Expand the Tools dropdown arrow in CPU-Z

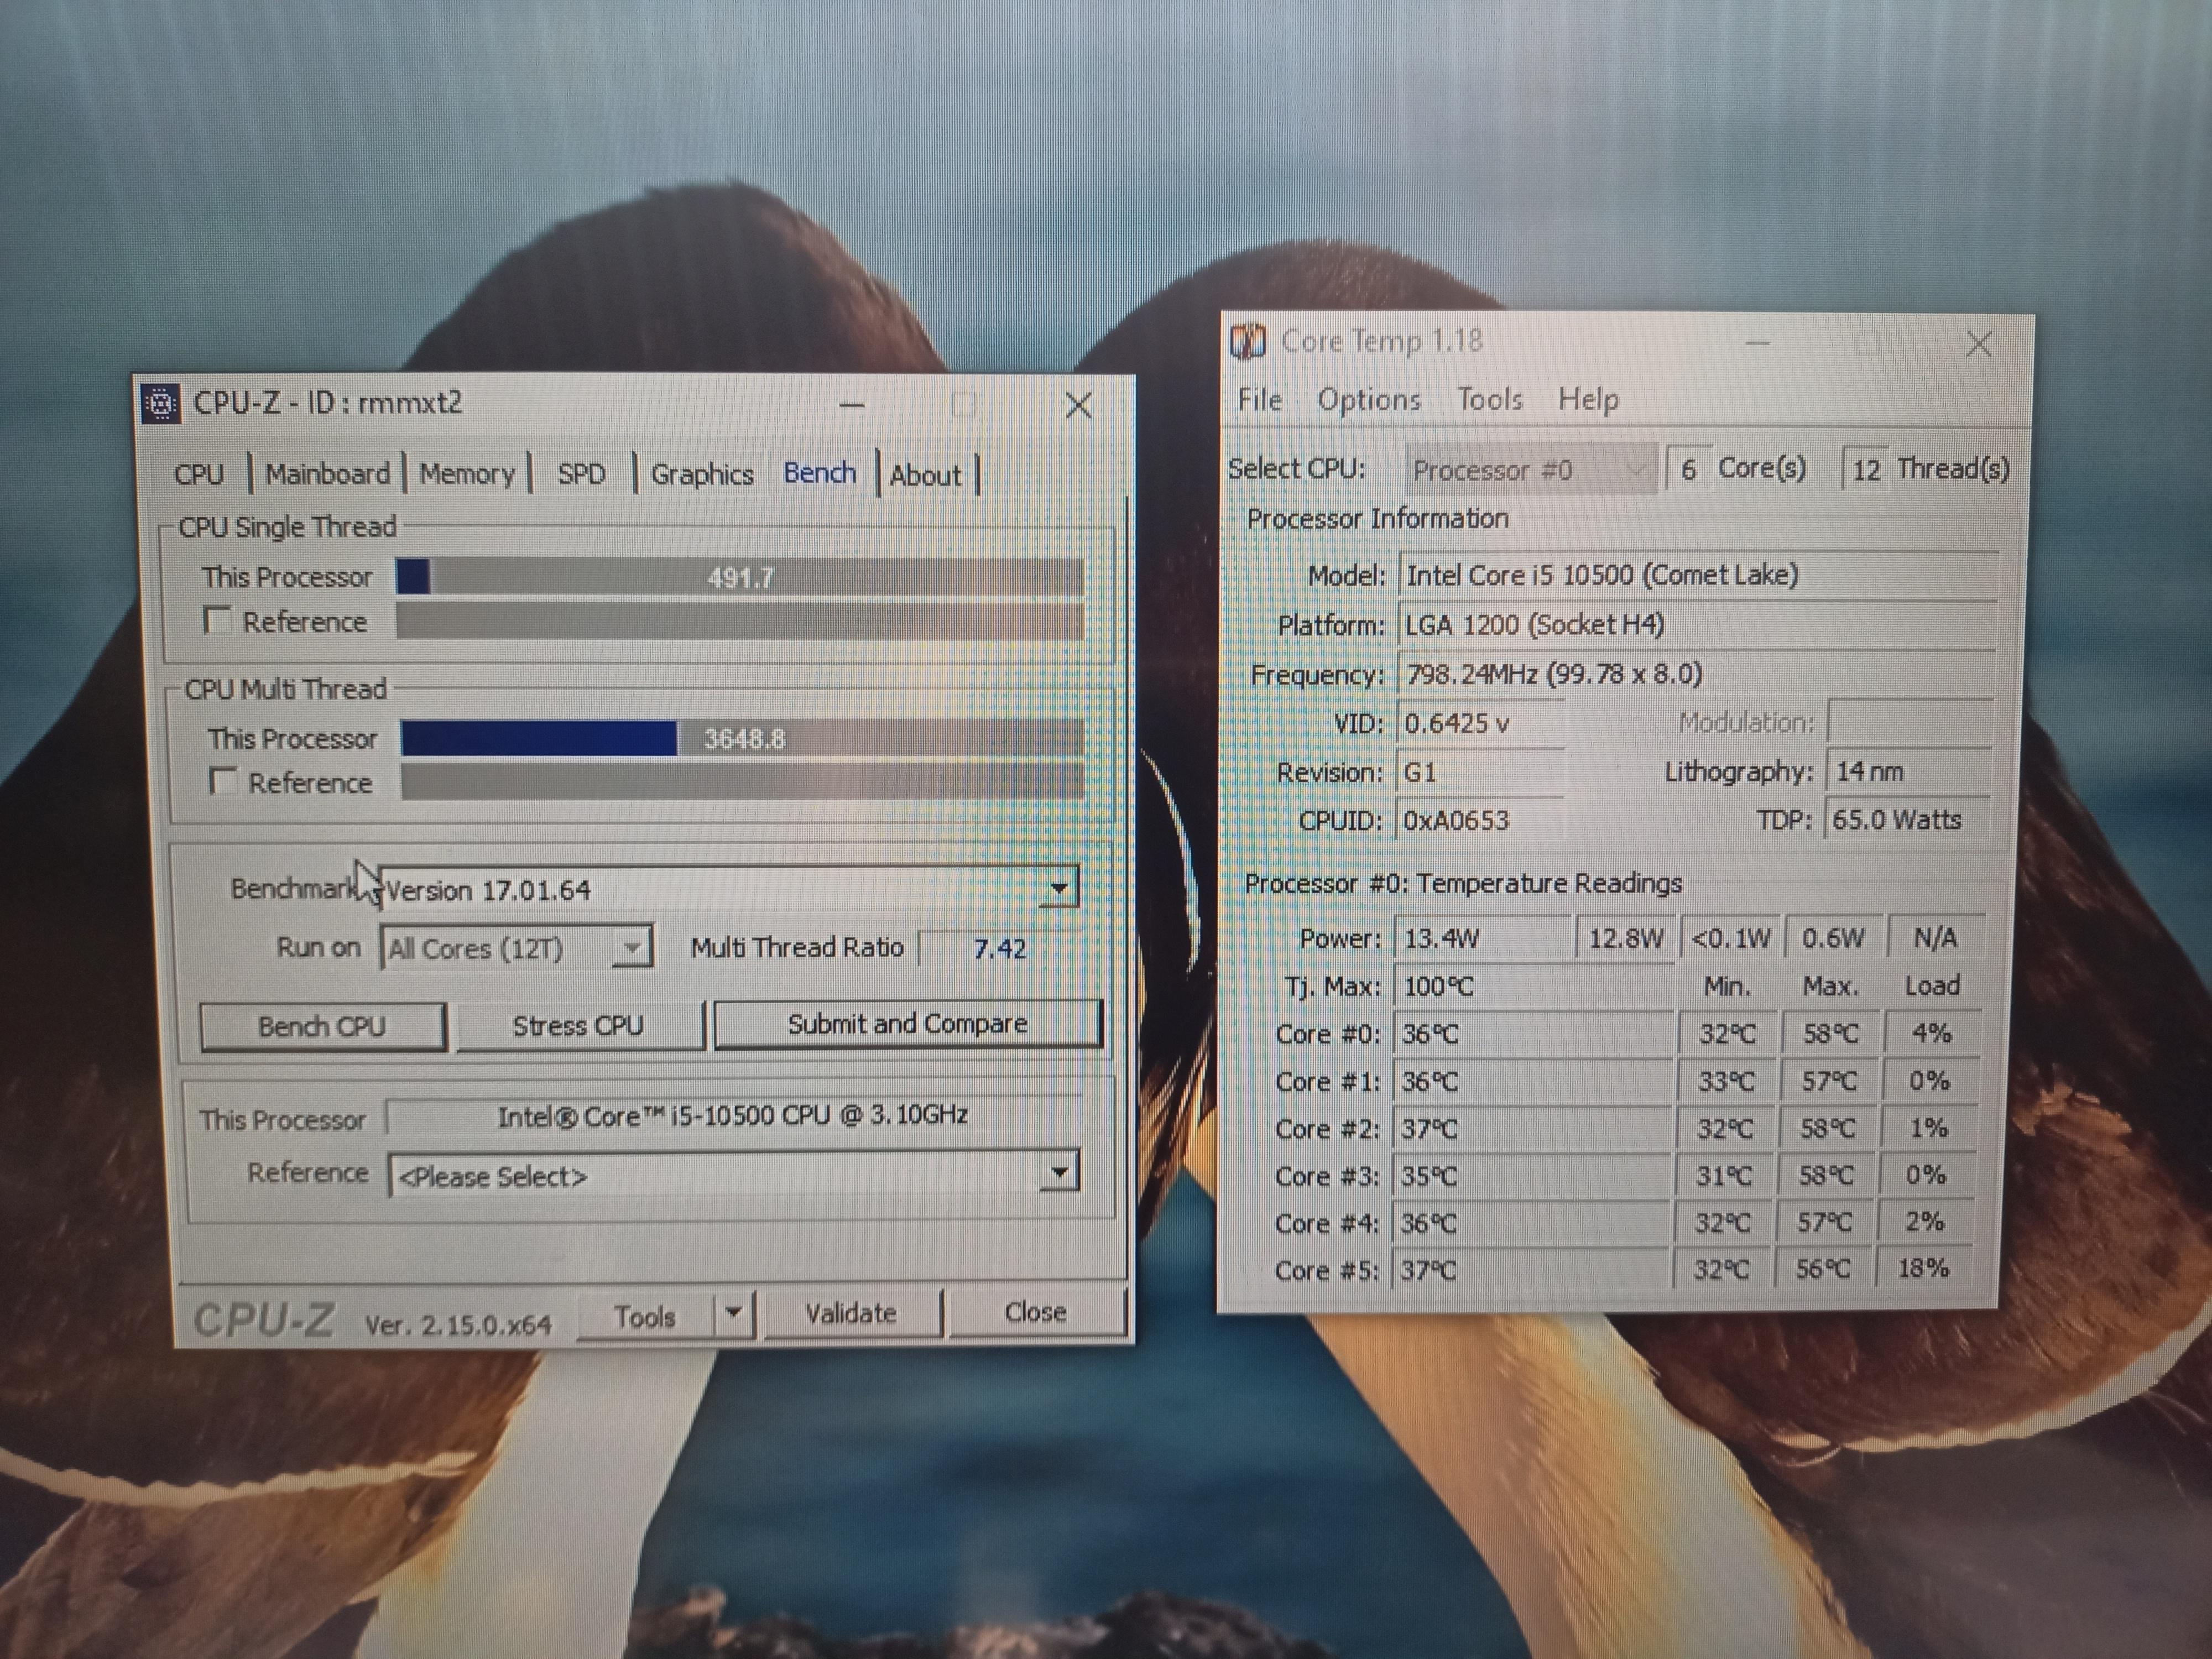pyautogui.click(x=733, y=1313)
